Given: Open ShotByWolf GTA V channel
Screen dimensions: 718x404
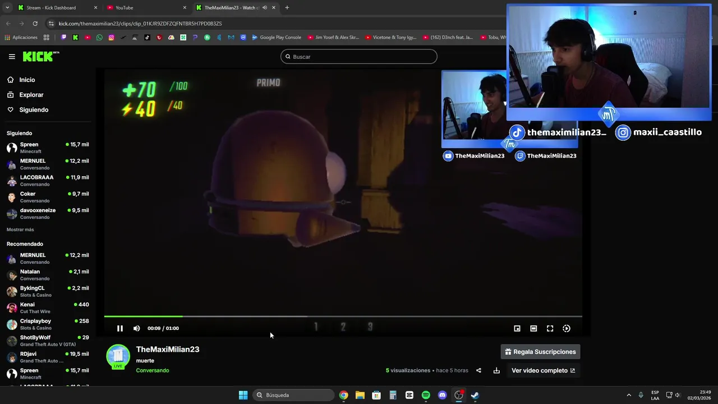Looking at the screenshot, I should coord(48,341).
